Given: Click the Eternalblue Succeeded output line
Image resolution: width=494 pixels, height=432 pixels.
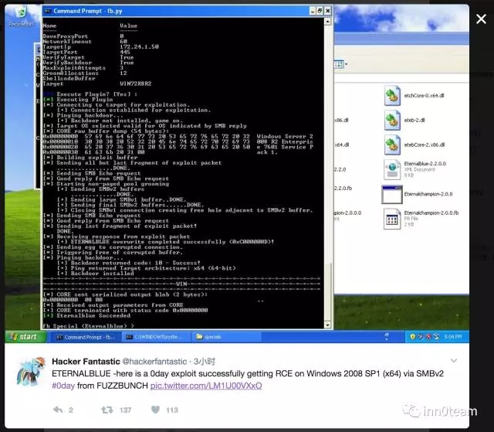Looking at the screenshot, I should coord(86,315).
